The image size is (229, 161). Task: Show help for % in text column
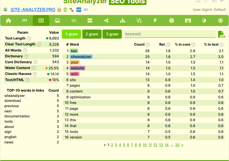coord(221,45)
